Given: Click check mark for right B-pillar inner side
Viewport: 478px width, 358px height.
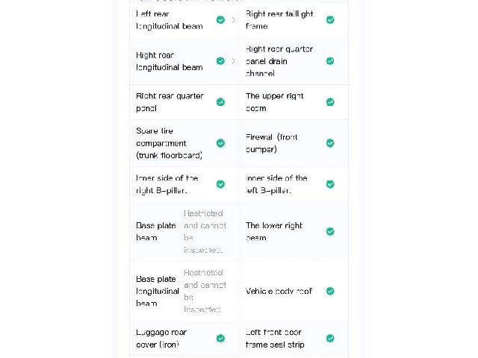Looking at the screenshot, I should coord(220,184).
